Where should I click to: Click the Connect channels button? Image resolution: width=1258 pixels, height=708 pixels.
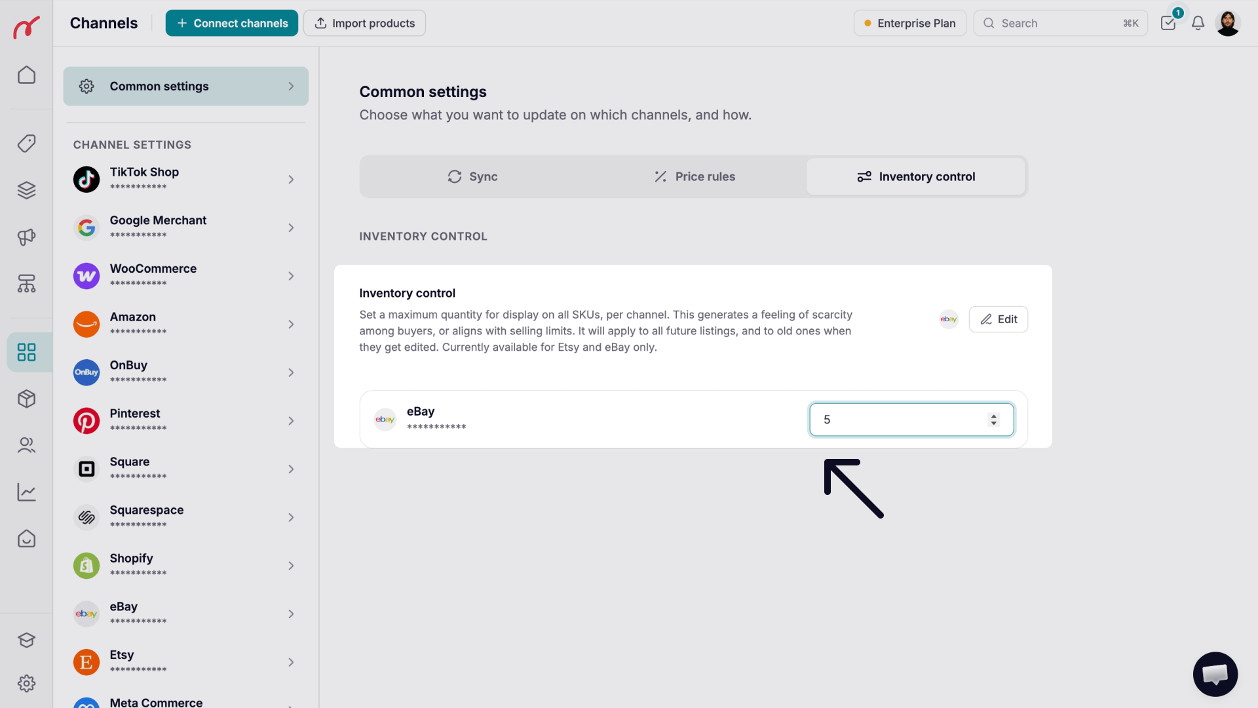point(231,23)
